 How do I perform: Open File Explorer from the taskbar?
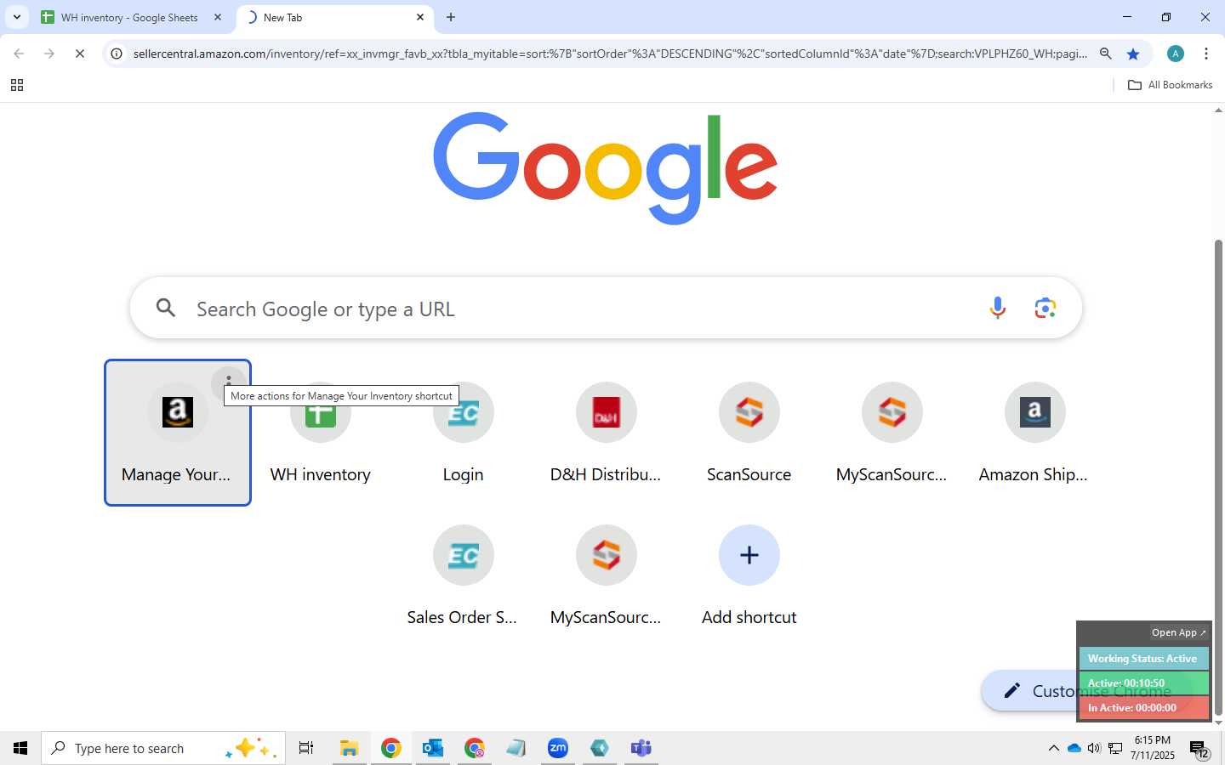pos(349,748)
